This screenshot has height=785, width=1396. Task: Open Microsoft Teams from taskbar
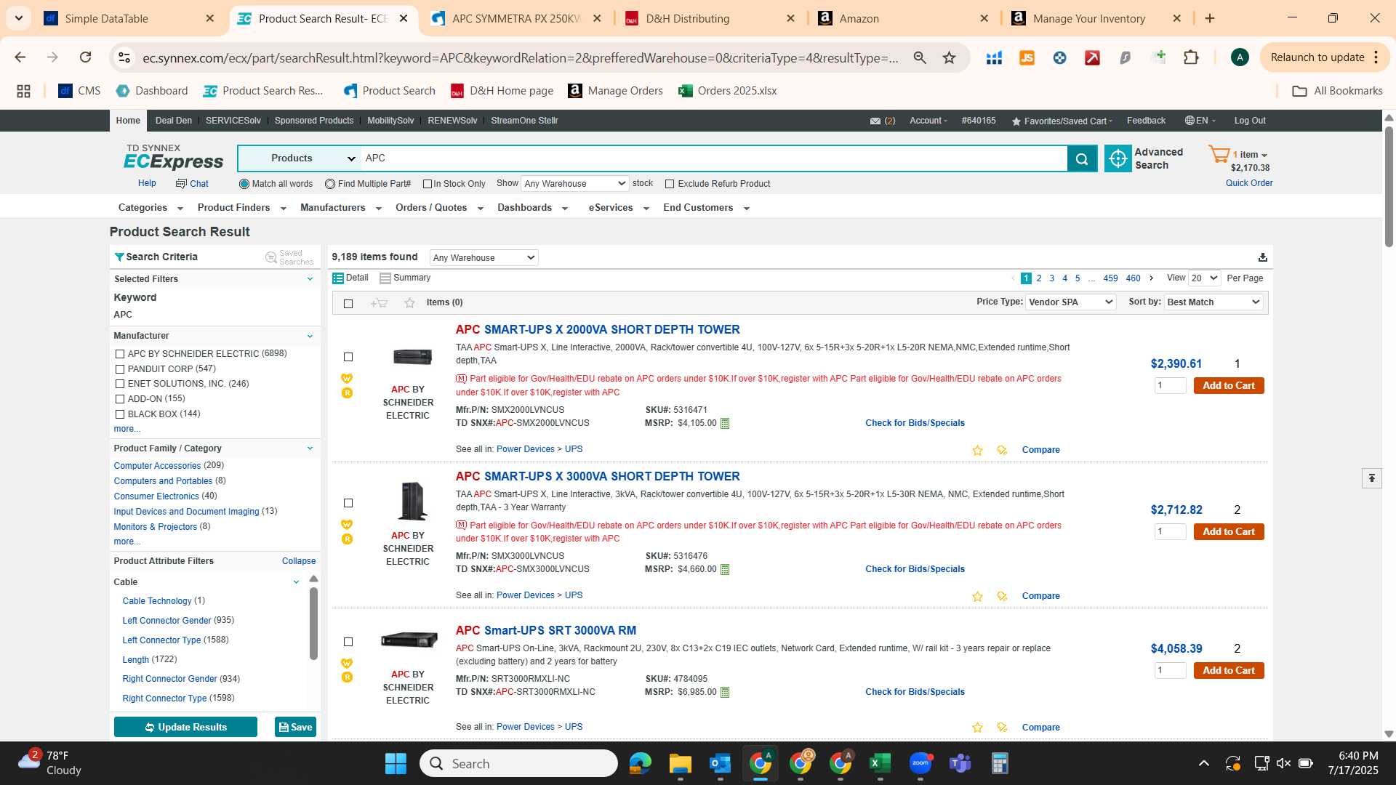(x=960, y=763)
